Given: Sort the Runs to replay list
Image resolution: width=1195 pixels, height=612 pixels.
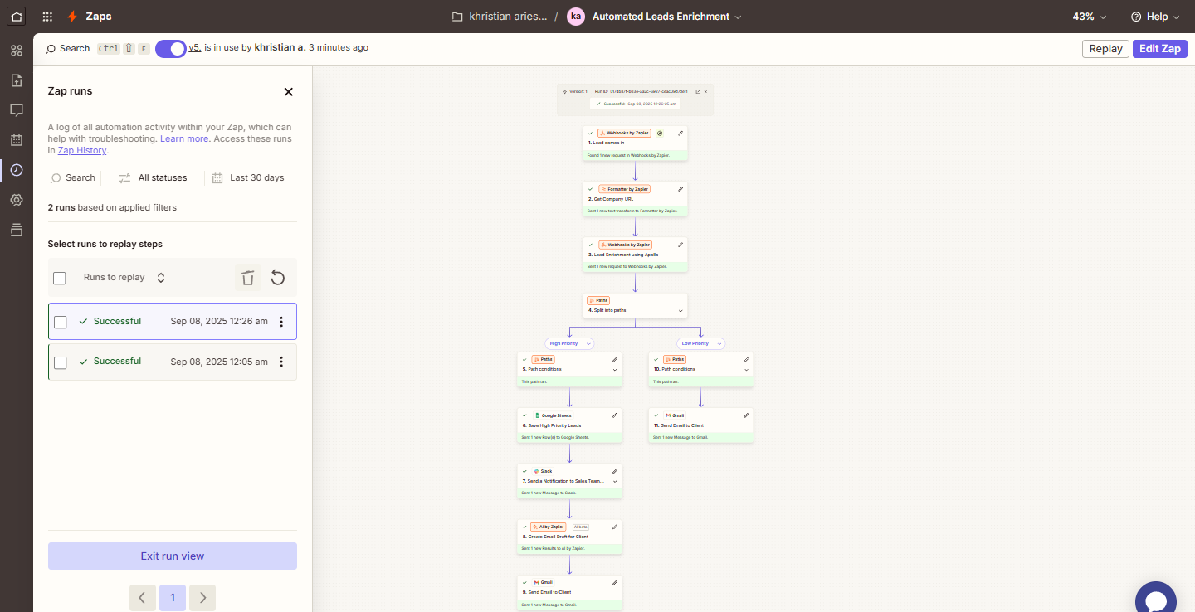Looking at the screenshot, I should coord(161,278).
